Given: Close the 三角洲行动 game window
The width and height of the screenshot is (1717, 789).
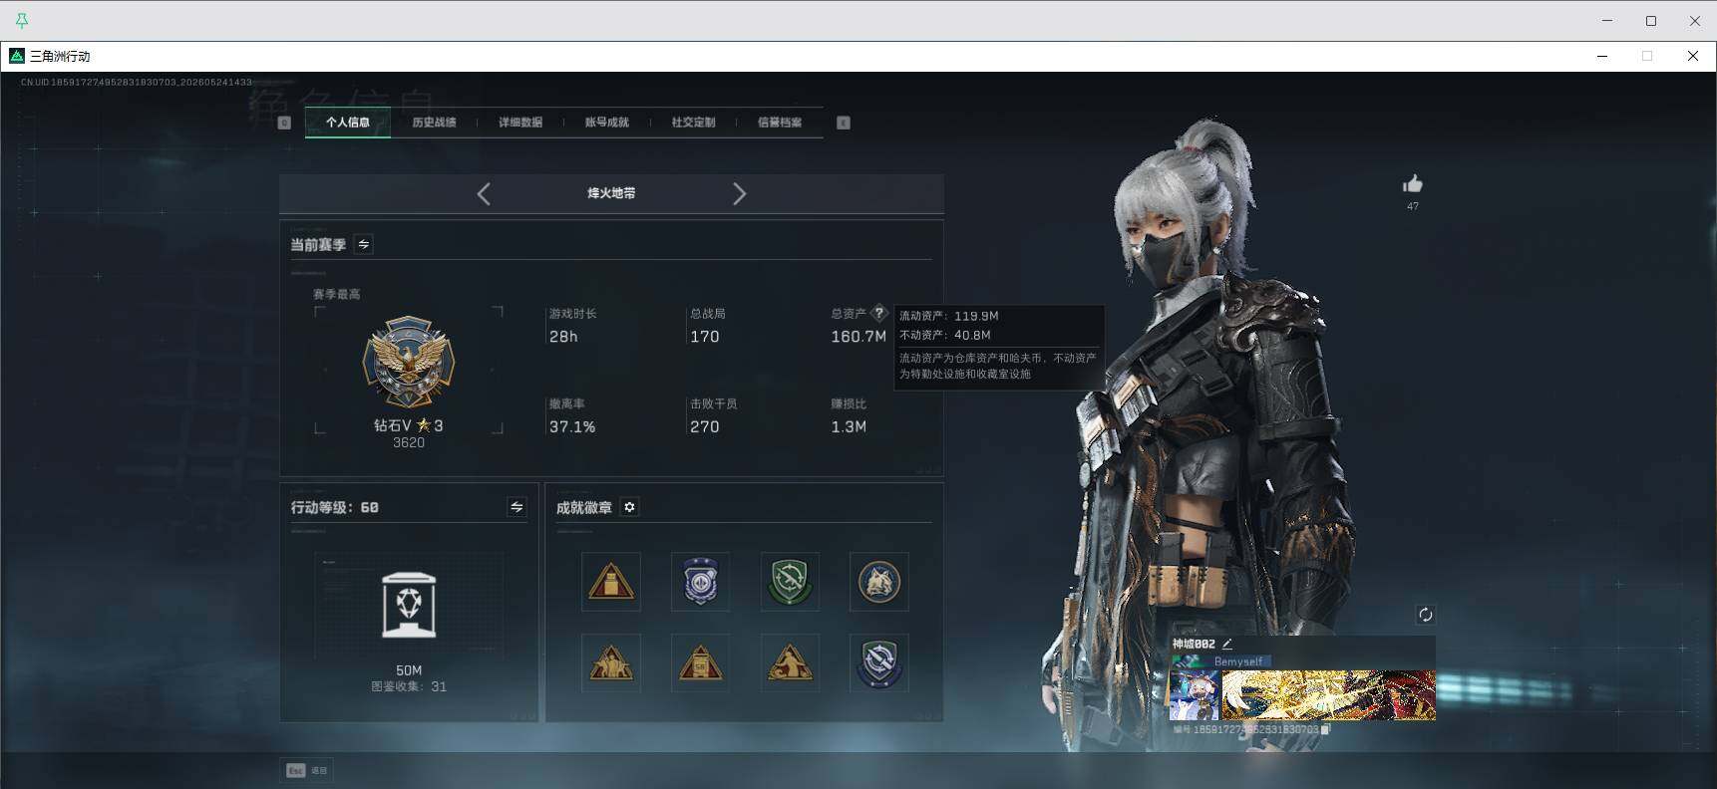Looking at the screenshot, I should (x=1693, y=56).
